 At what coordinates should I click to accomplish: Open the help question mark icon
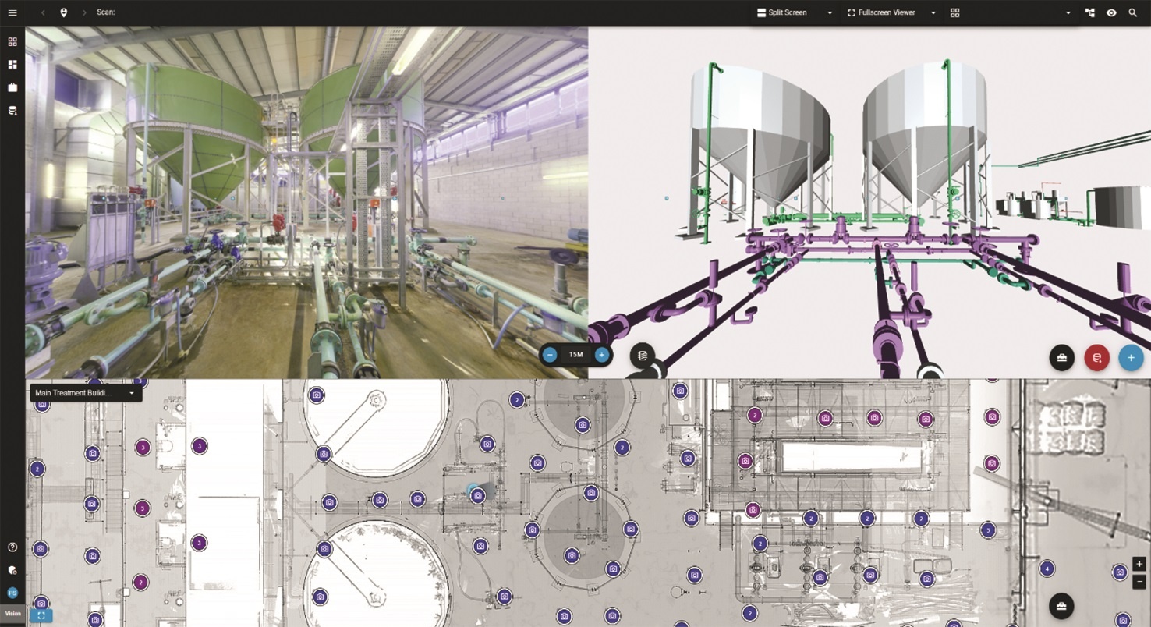click(x=12, y=547)
